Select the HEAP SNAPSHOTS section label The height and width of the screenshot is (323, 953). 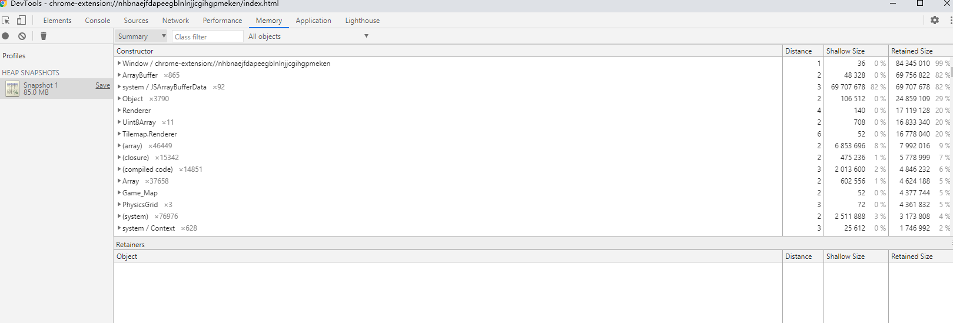31,73
